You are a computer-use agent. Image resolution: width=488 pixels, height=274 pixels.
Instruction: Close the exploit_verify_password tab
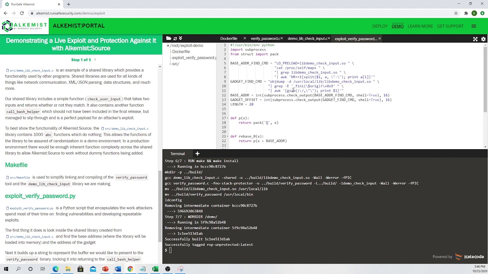(379, 38)
